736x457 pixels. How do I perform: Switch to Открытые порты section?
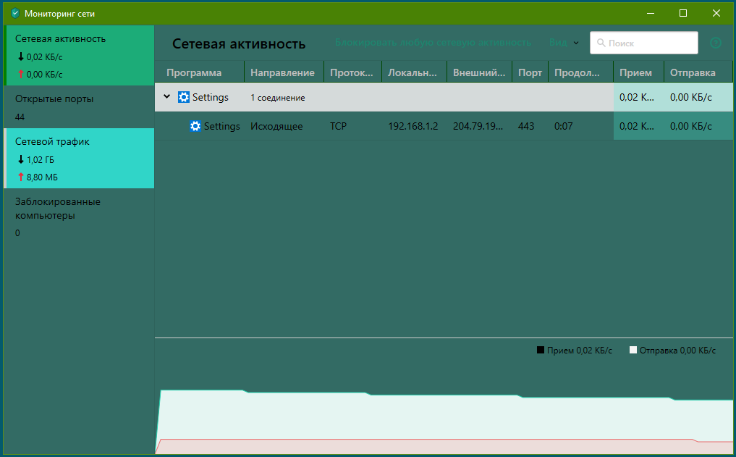54,99
